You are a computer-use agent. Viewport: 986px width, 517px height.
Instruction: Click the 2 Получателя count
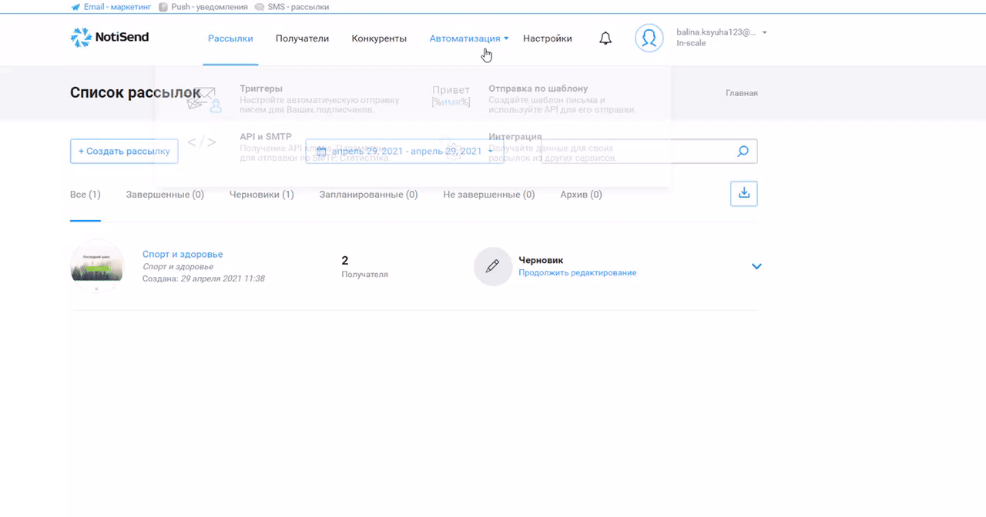tap(364, 266)
